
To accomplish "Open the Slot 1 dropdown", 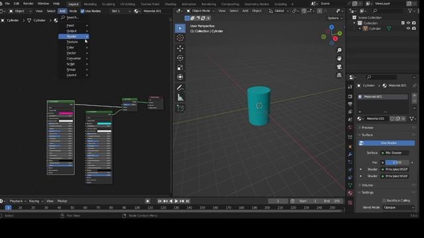I will point(121,11).
